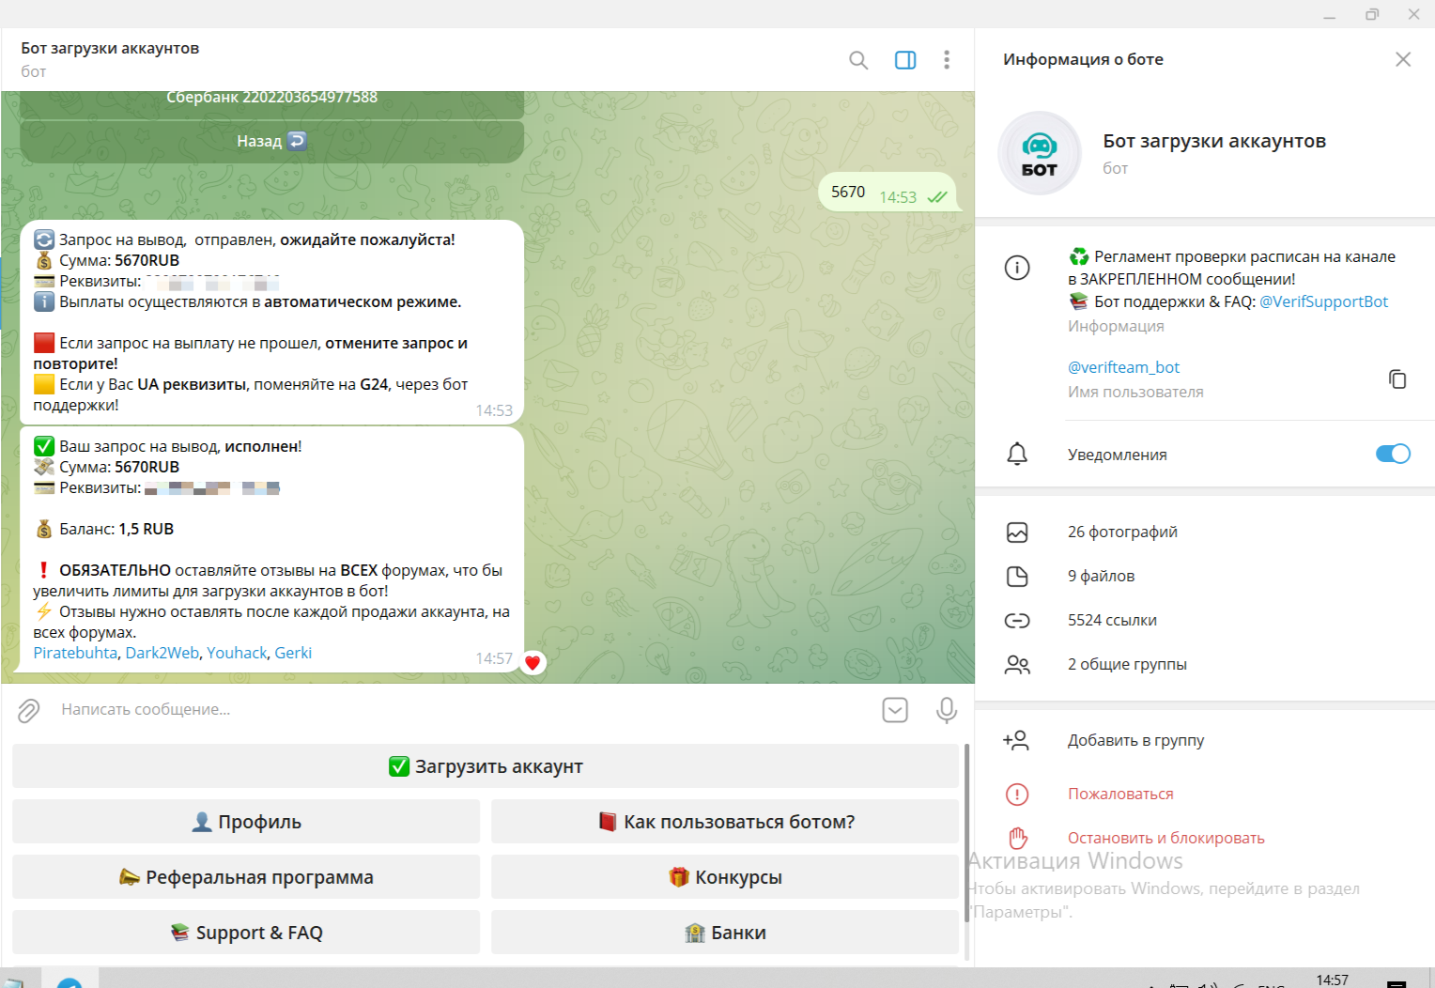This screenshot has width=1435, height=988.
Task: Open the 5524 ссылки shared links
Action: click(1112, 621)
